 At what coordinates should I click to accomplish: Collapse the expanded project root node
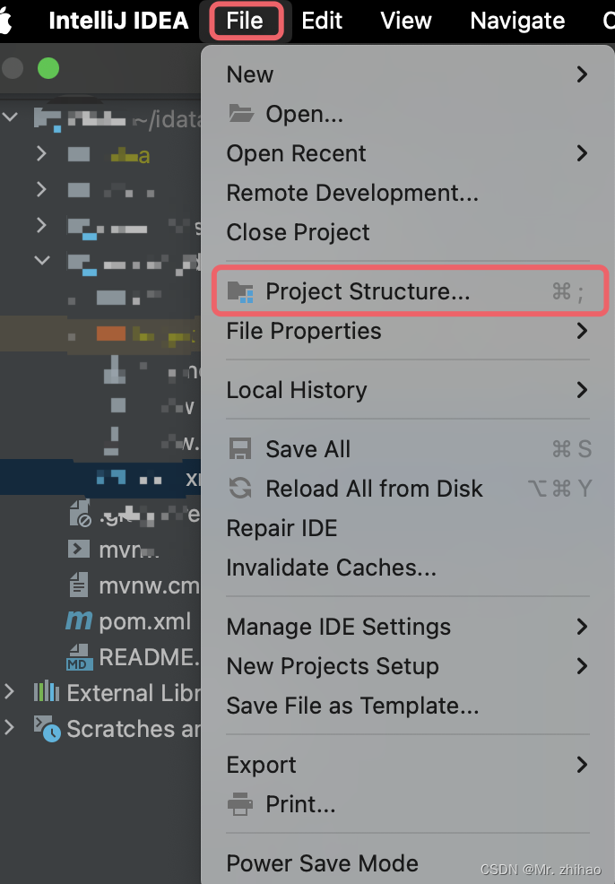[12, 117]
